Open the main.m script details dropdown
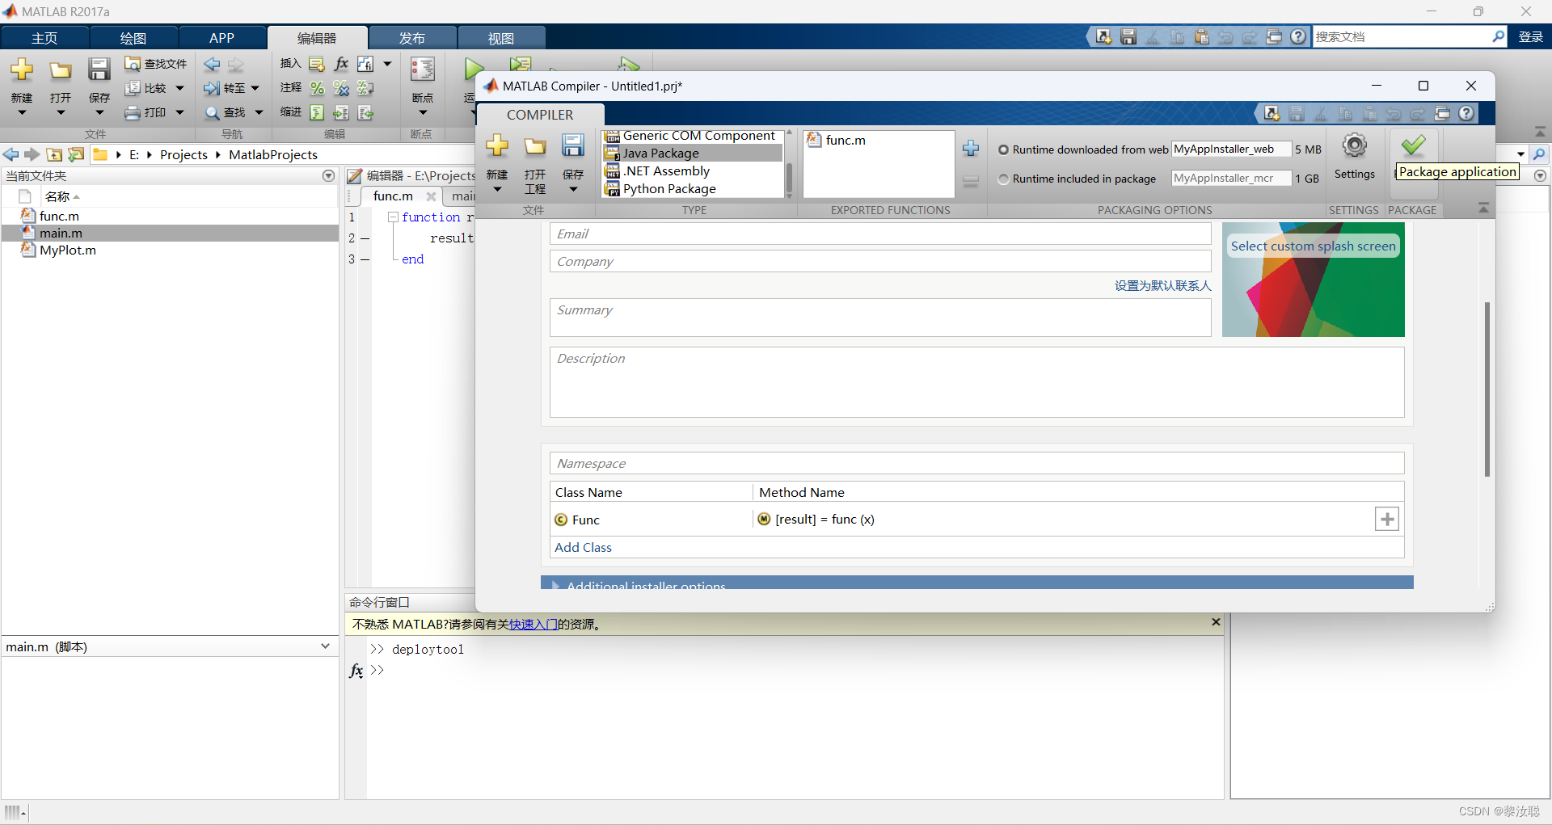Image resolution: width=1552 pixels, height=825 pixels. pos(325,646)
